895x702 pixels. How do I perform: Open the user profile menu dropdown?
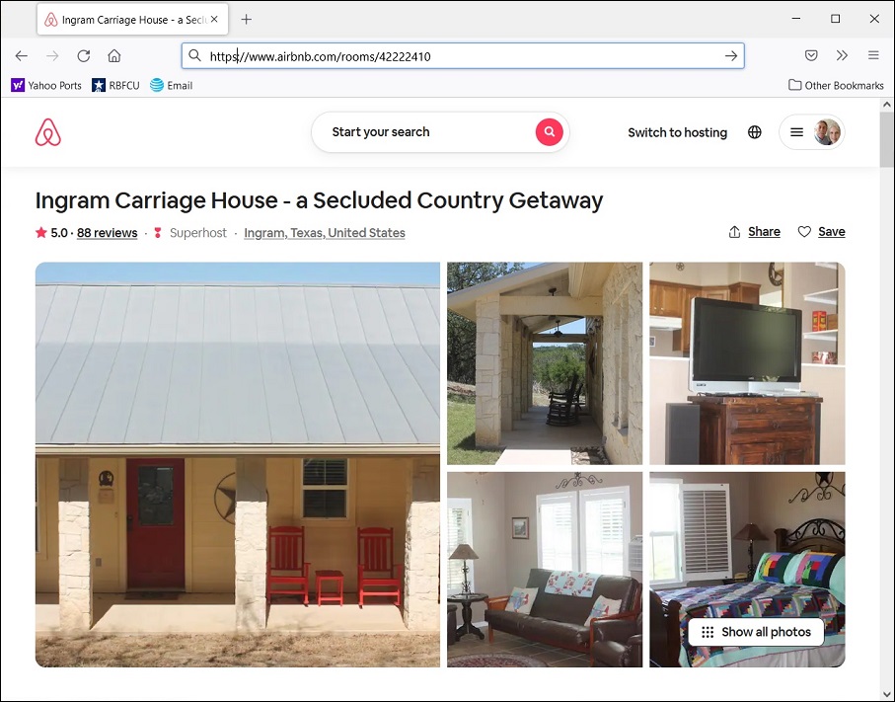[811, 132]
